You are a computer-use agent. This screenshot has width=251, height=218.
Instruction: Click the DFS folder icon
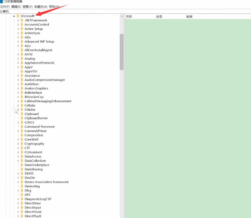click(x=22, y=195)
